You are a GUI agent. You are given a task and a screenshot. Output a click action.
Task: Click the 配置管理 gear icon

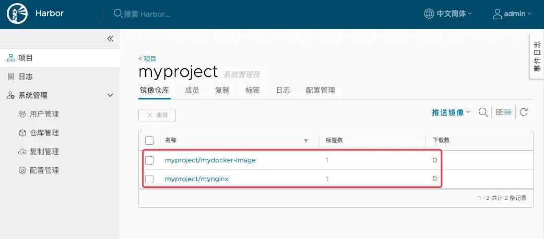point(22,170)
